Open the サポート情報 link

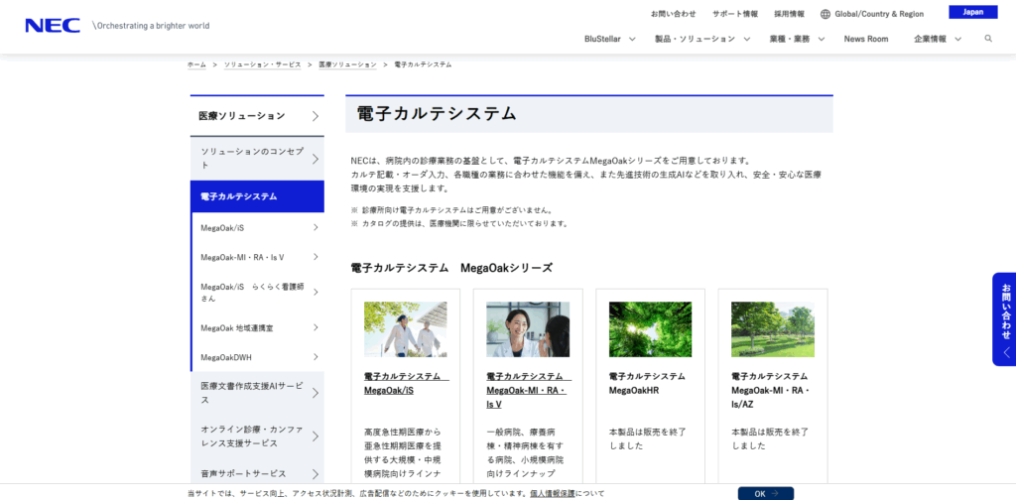click(x=735, y=14)
